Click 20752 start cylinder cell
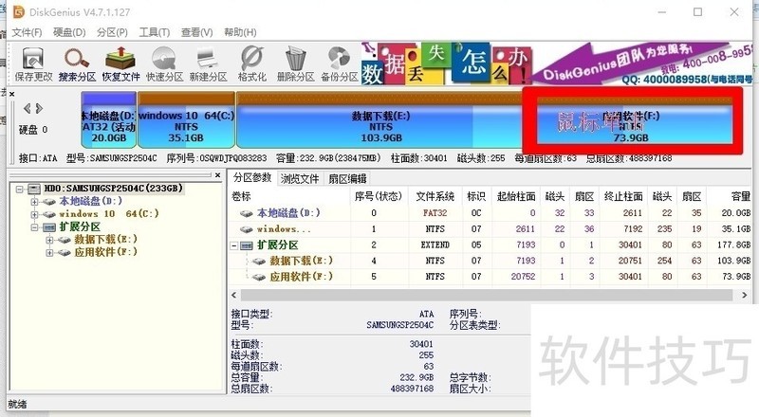Image resolution: width=759 pixels, height=417 pixels. click(x=523, y=277)
